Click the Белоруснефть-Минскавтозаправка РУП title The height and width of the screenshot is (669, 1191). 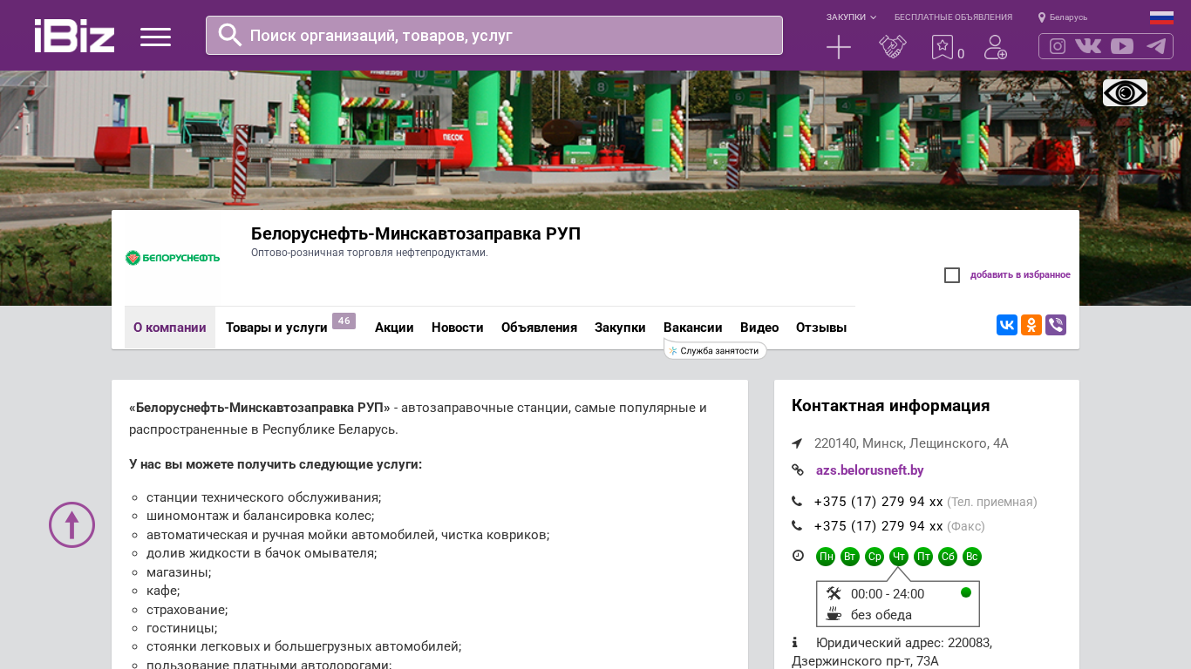pos(416,233)
